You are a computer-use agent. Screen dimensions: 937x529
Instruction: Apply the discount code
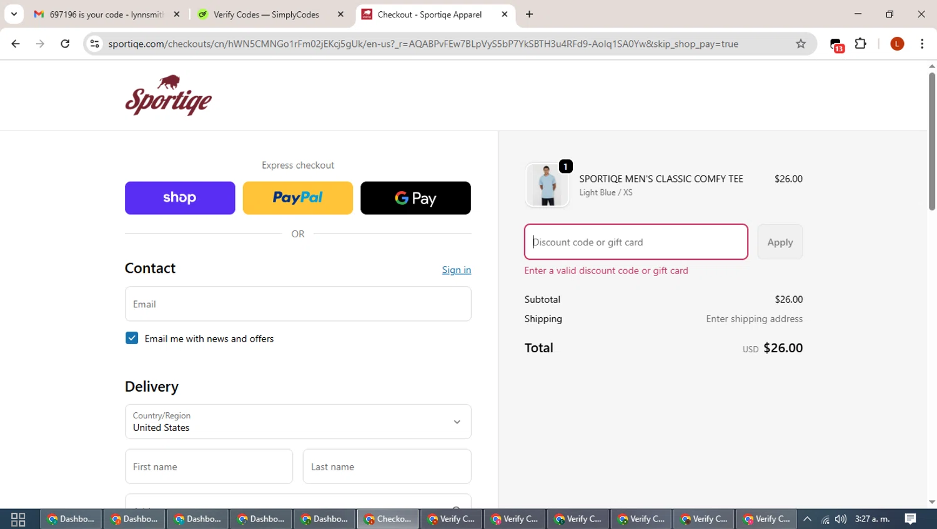tap(780, 242)
